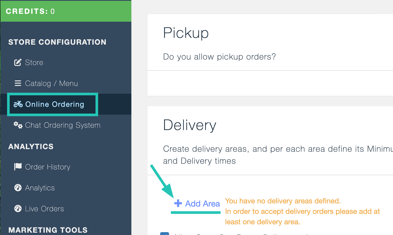Toggle the blue checkbox below Add Area

tap(165, 234)
